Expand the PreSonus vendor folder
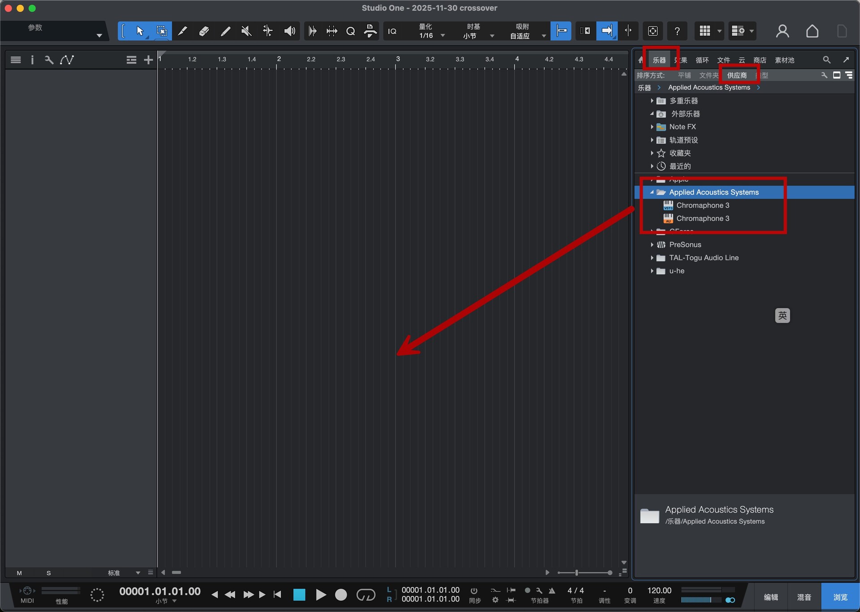Viewport: 860px width, 612px height. coord(652,245)
